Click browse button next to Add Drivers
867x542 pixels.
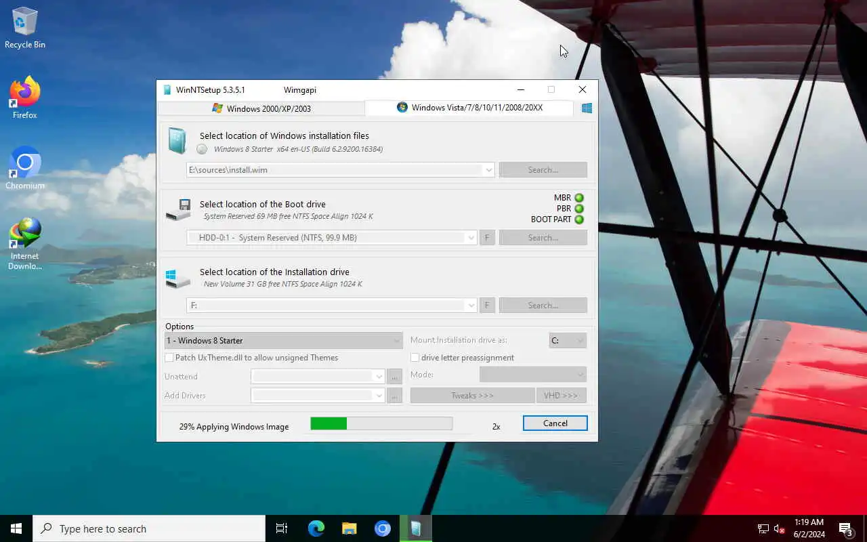pos(395,396)
